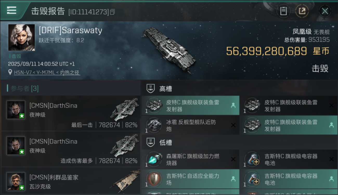Copy the kill report ID with the copy icon
Screen dimensions: 338x195
coord(112,12)
